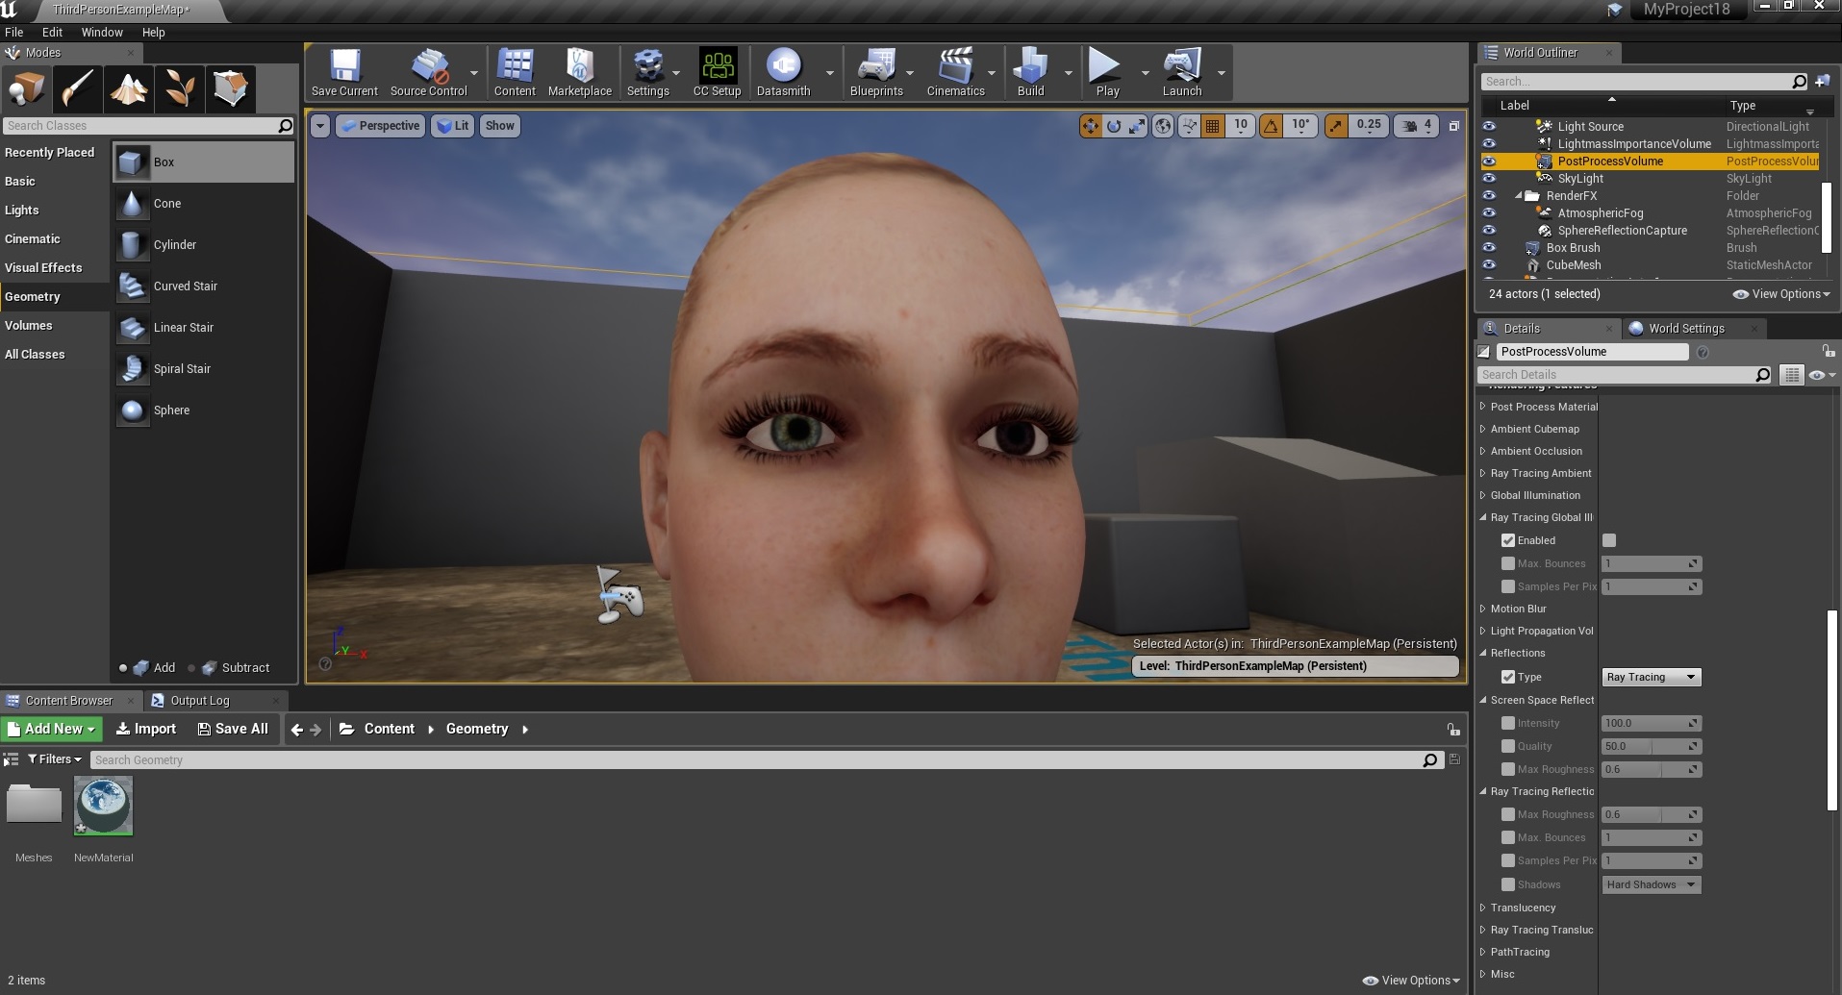Toggle scale snapping icon in viewport
Screen dimensions: 1842x995
(1336, 125)
